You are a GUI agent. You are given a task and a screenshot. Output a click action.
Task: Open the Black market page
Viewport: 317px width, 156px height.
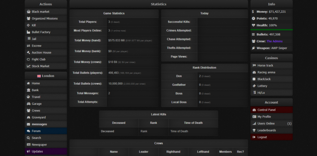(46, 12)
